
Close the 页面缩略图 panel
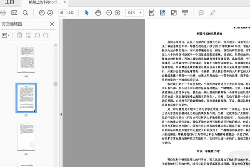click(x=52, y=24)
